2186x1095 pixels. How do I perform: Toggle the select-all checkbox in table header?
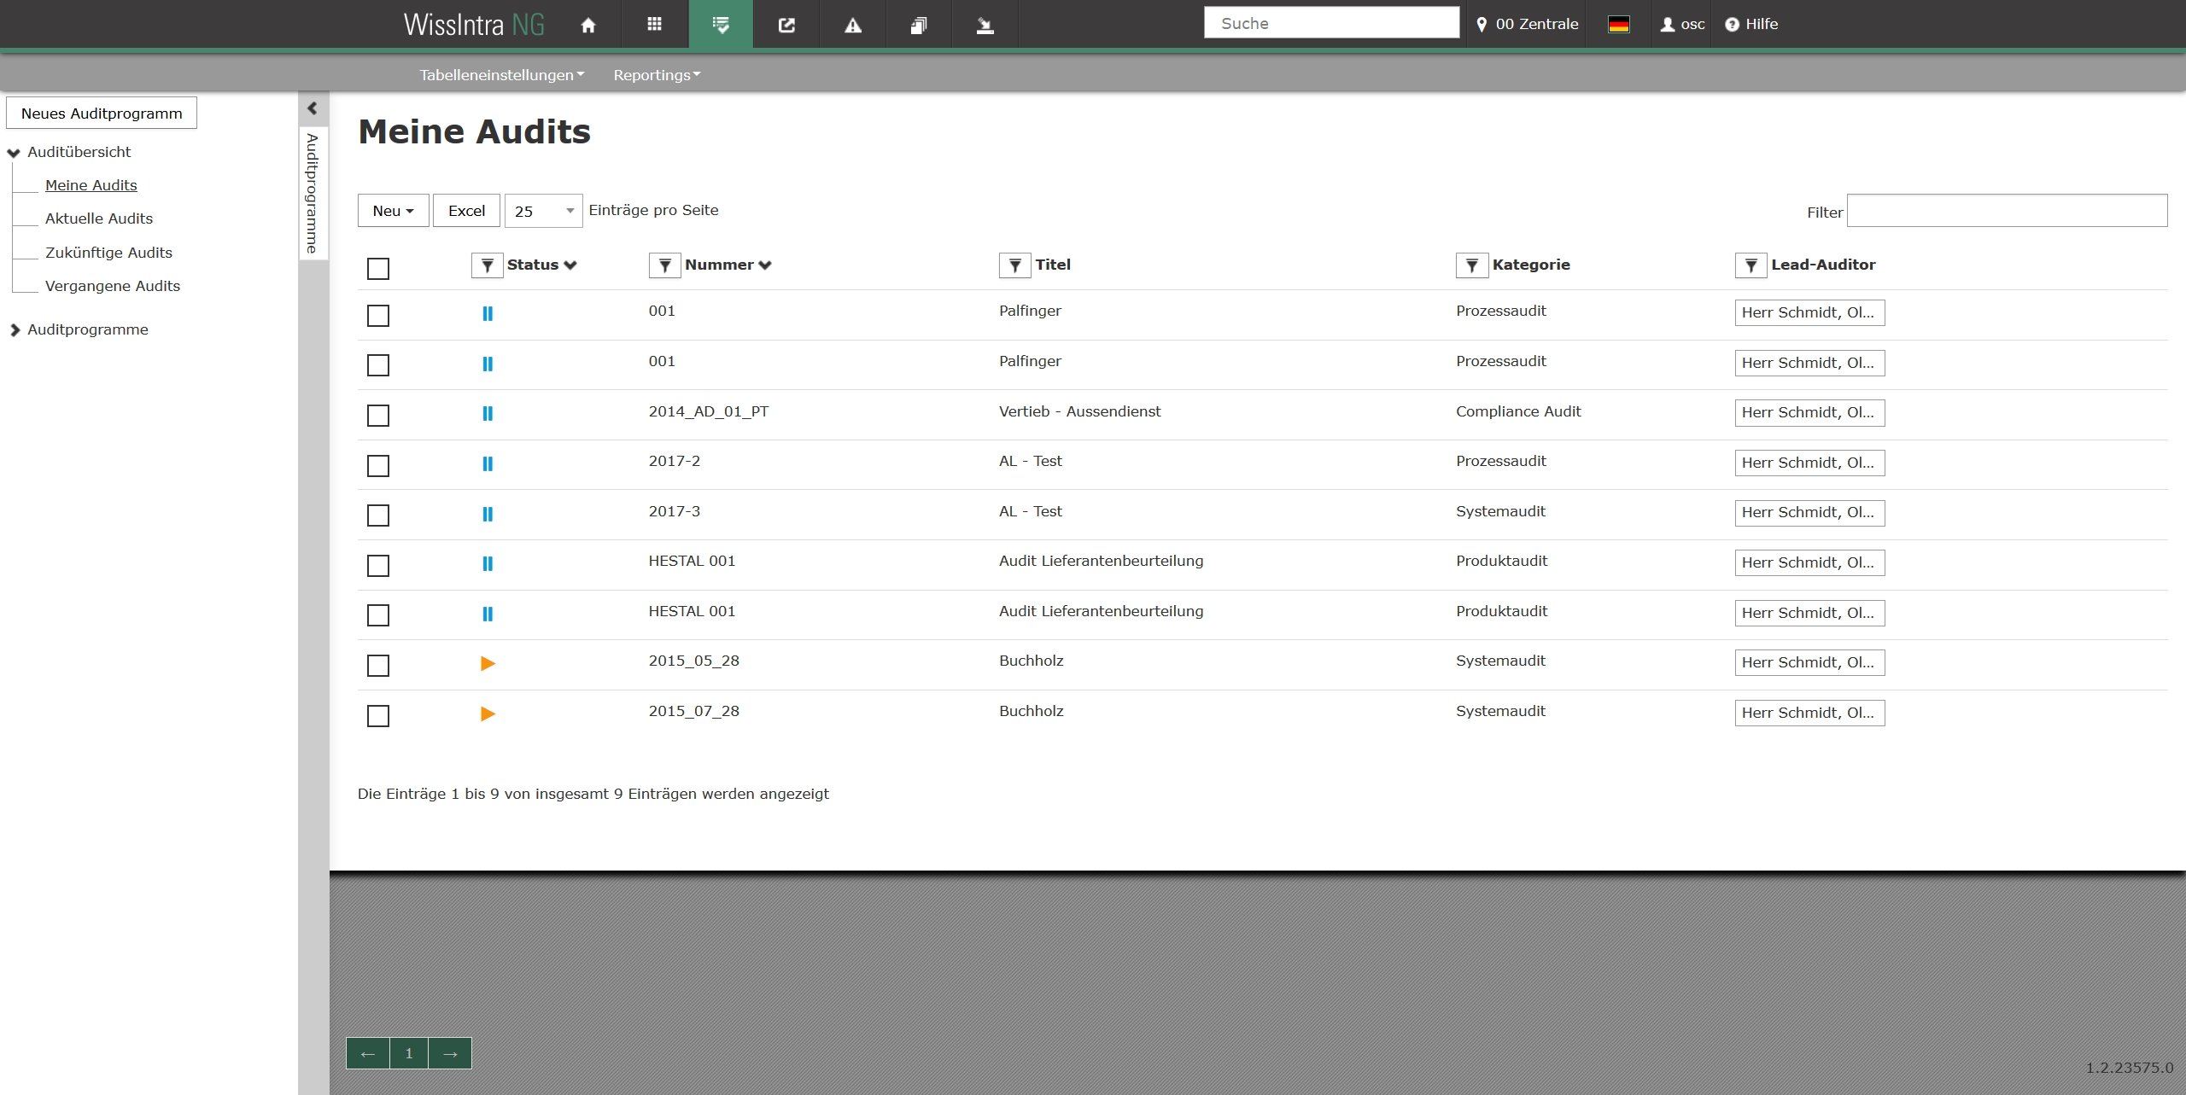(x=377, y=269)
